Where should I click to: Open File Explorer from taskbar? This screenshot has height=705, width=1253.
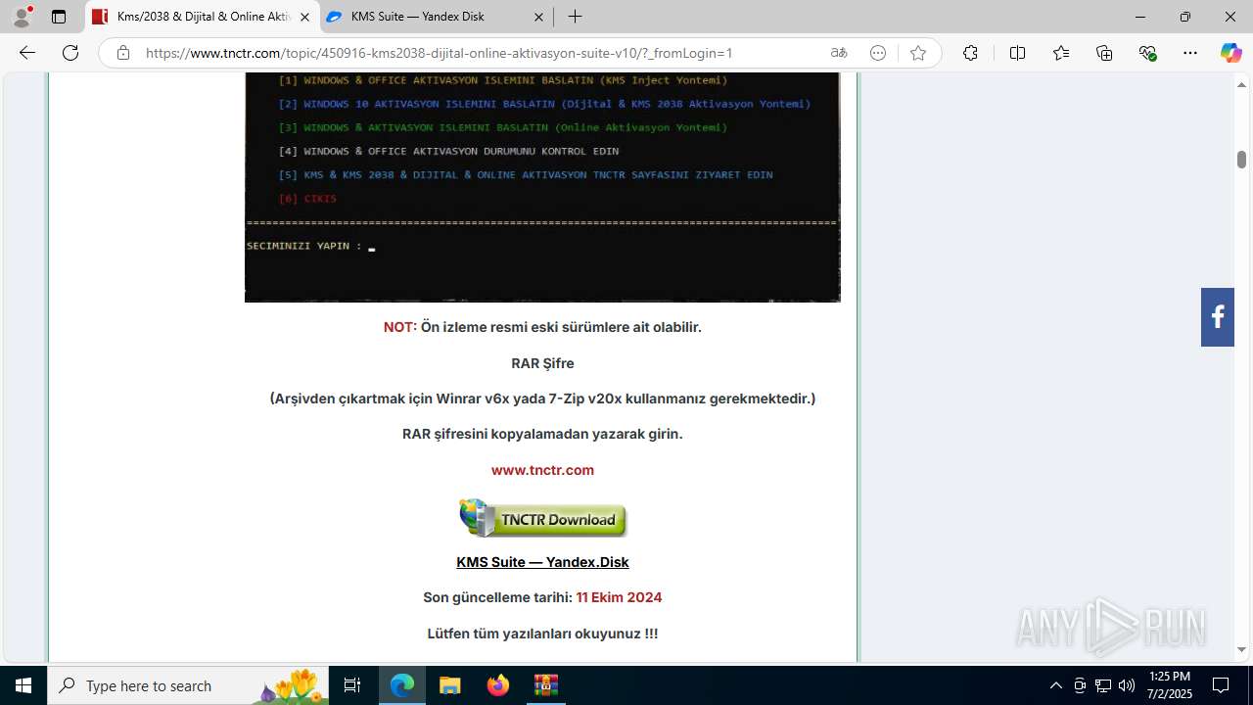(449, 685)
